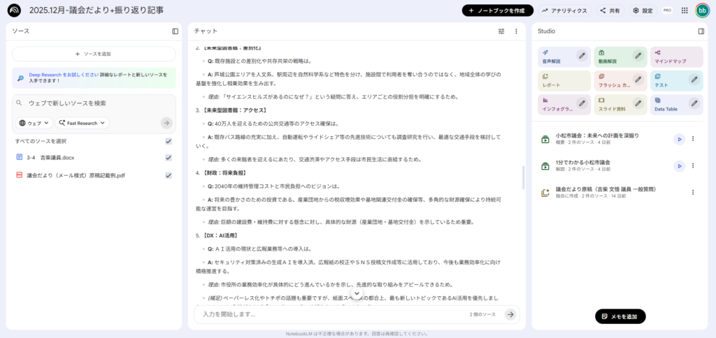Open chat settings tune icon
The image size is (716, 338).
point(501,31)
